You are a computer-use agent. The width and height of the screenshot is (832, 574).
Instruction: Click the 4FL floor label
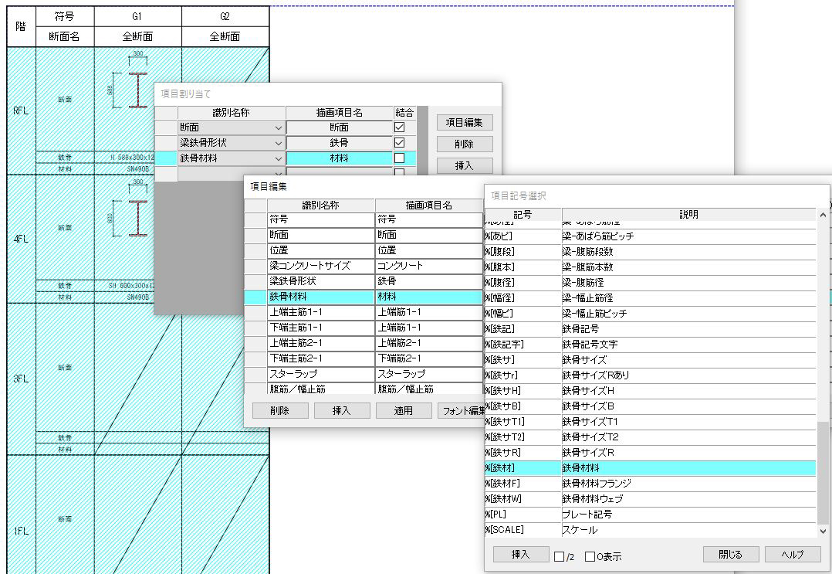21,239
